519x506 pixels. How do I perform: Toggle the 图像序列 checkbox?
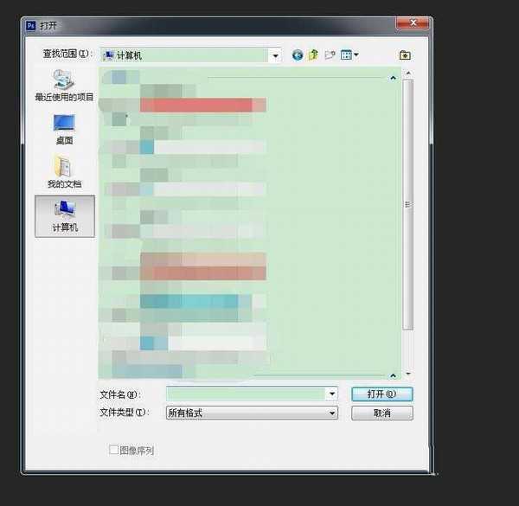tap(113, 450)
